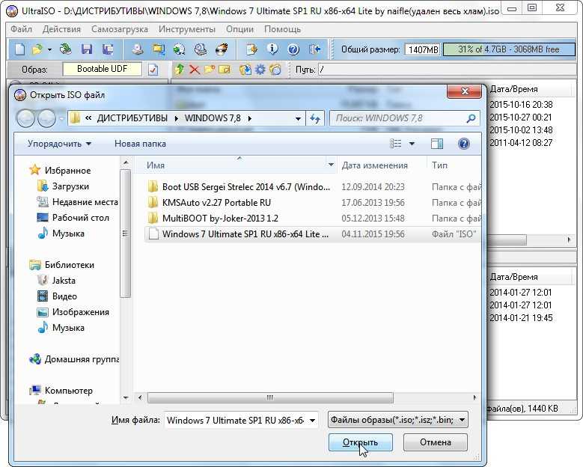Click the Поиск: WINDOWS 7,8 search field
The height and width of the screenshot is (467, 583).
[405, 118]
